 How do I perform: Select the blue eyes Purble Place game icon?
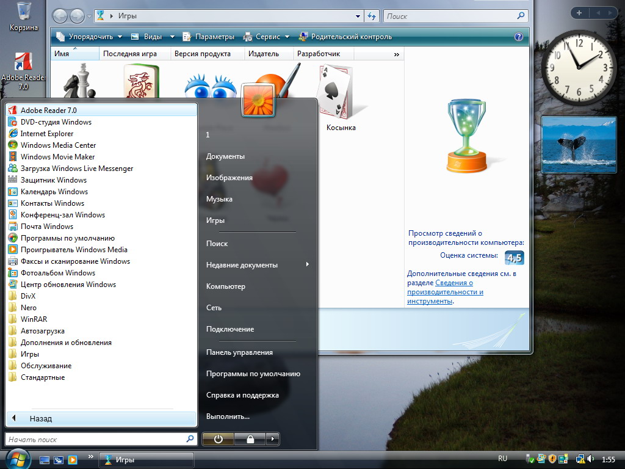(211, 85)
